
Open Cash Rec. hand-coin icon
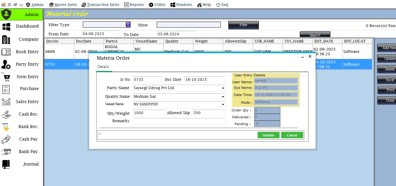6,114
